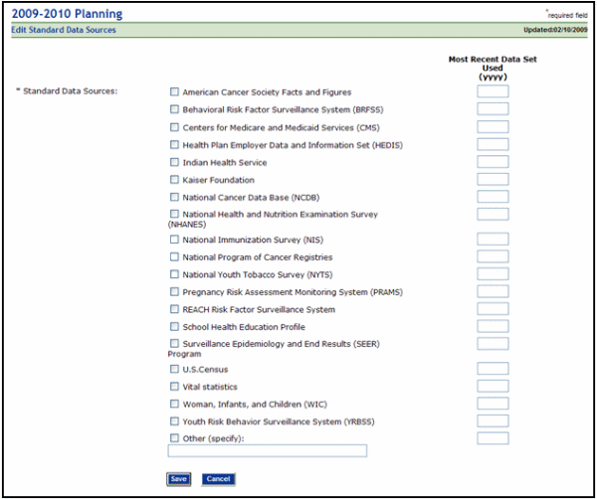597x499 pixels.
Task: Enable Behavioral Risk Factor Surveillance System checkbox
Action: pos(174,110)
